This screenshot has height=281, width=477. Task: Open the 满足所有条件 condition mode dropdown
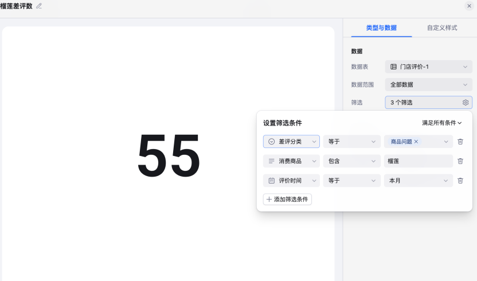tap(441, 123)
